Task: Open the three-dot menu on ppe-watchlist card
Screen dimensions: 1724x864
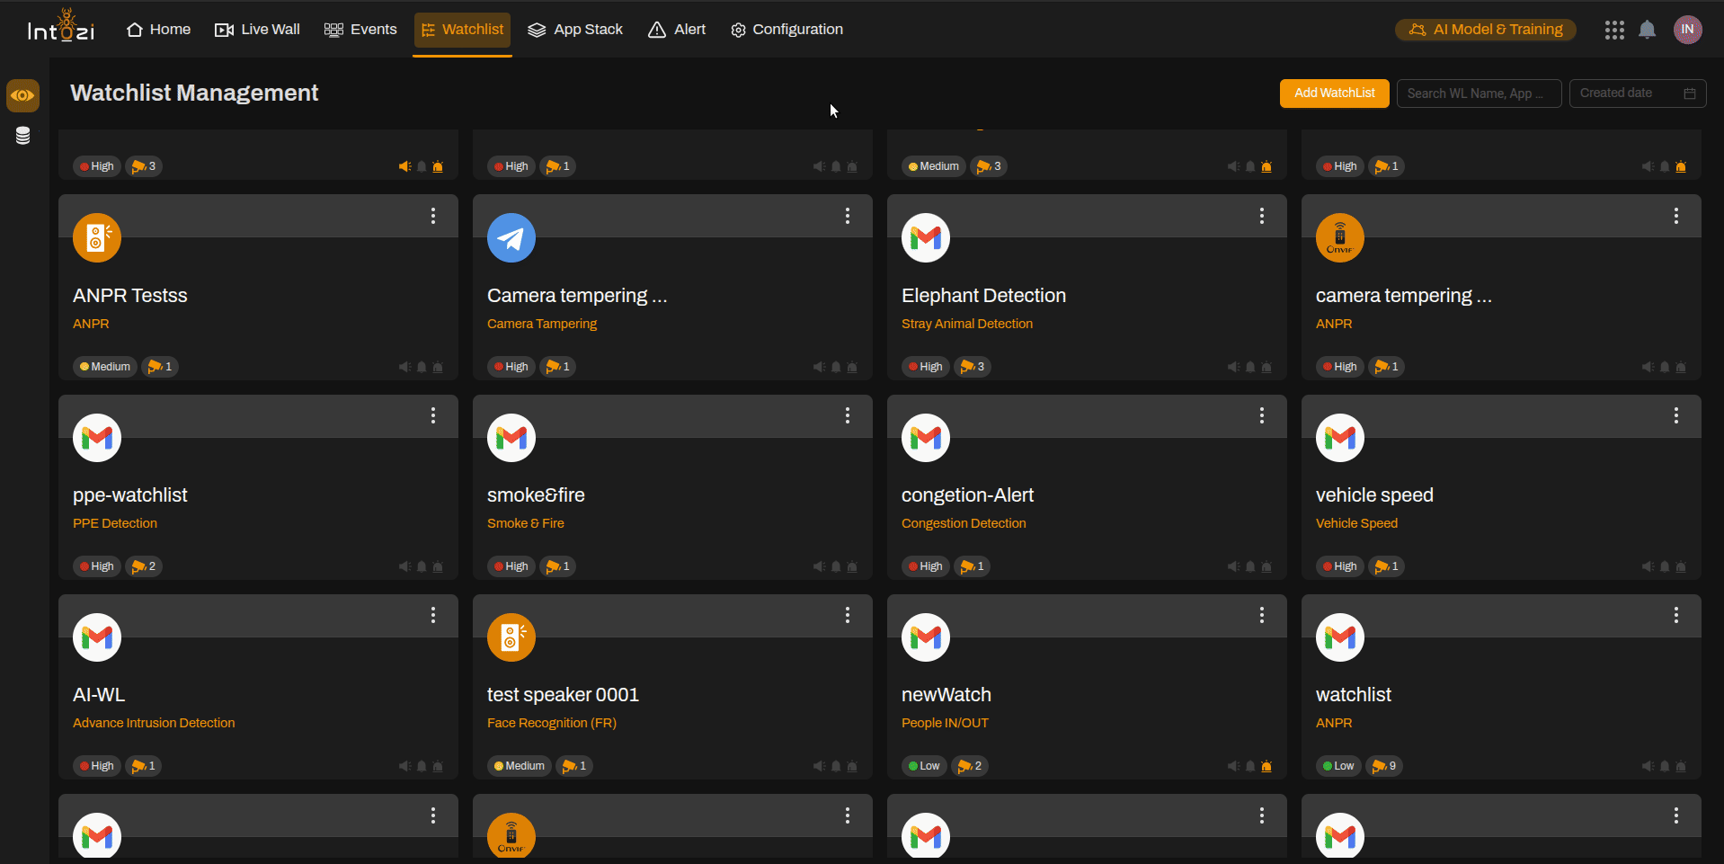Action: (x=432, y=415)
